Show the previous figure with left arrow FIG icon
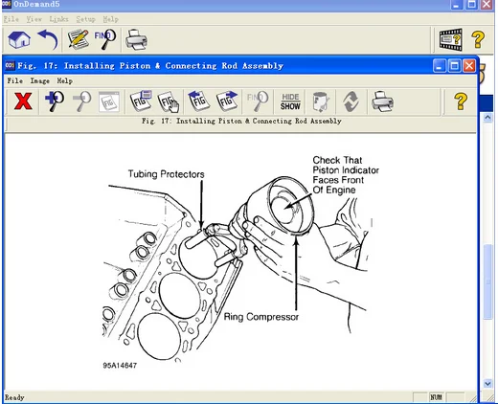The width and height of the screenshot is (498, 404). click(x=198, y=101)
